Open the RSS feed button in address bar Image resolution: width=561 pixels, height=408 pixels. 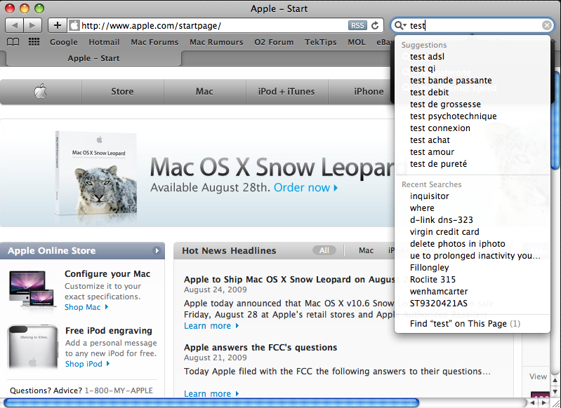[357, 25]
